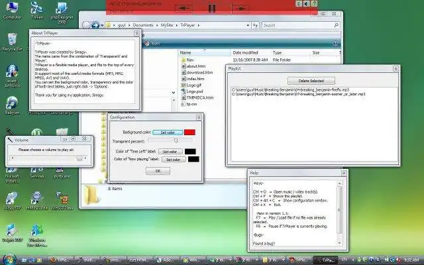Click the speaker icon in TrPlayer bar

306,4
